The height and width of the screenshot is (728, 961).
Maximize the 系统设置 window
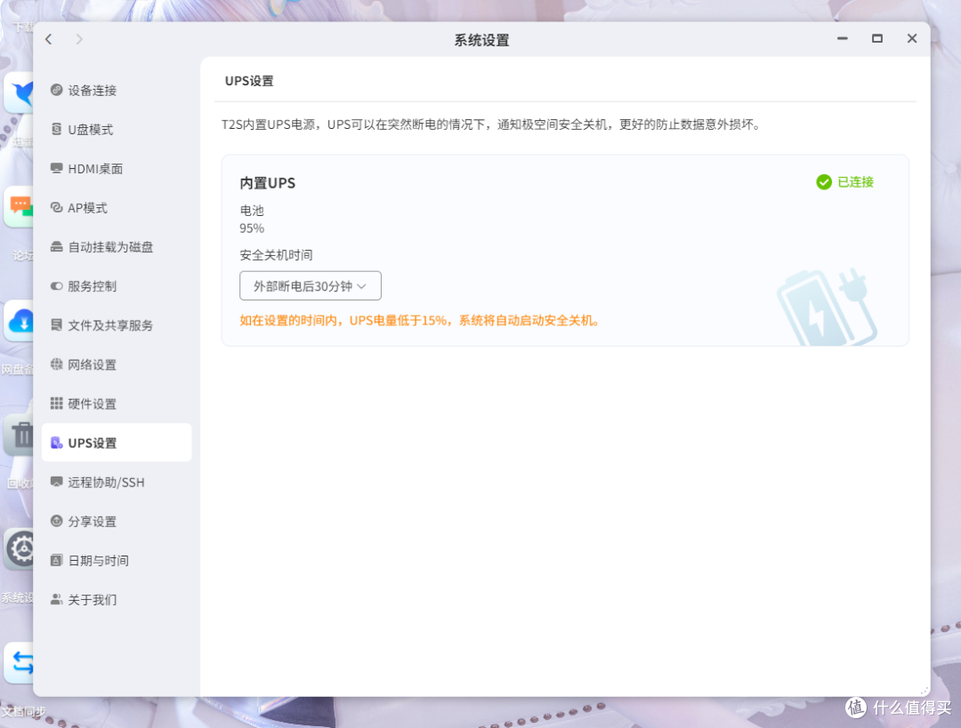[877, 38]
